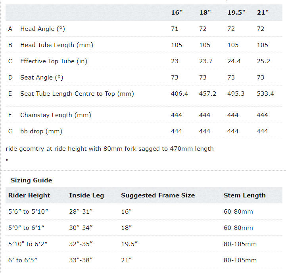Click the Seat Angle row label

click(42, 78)
